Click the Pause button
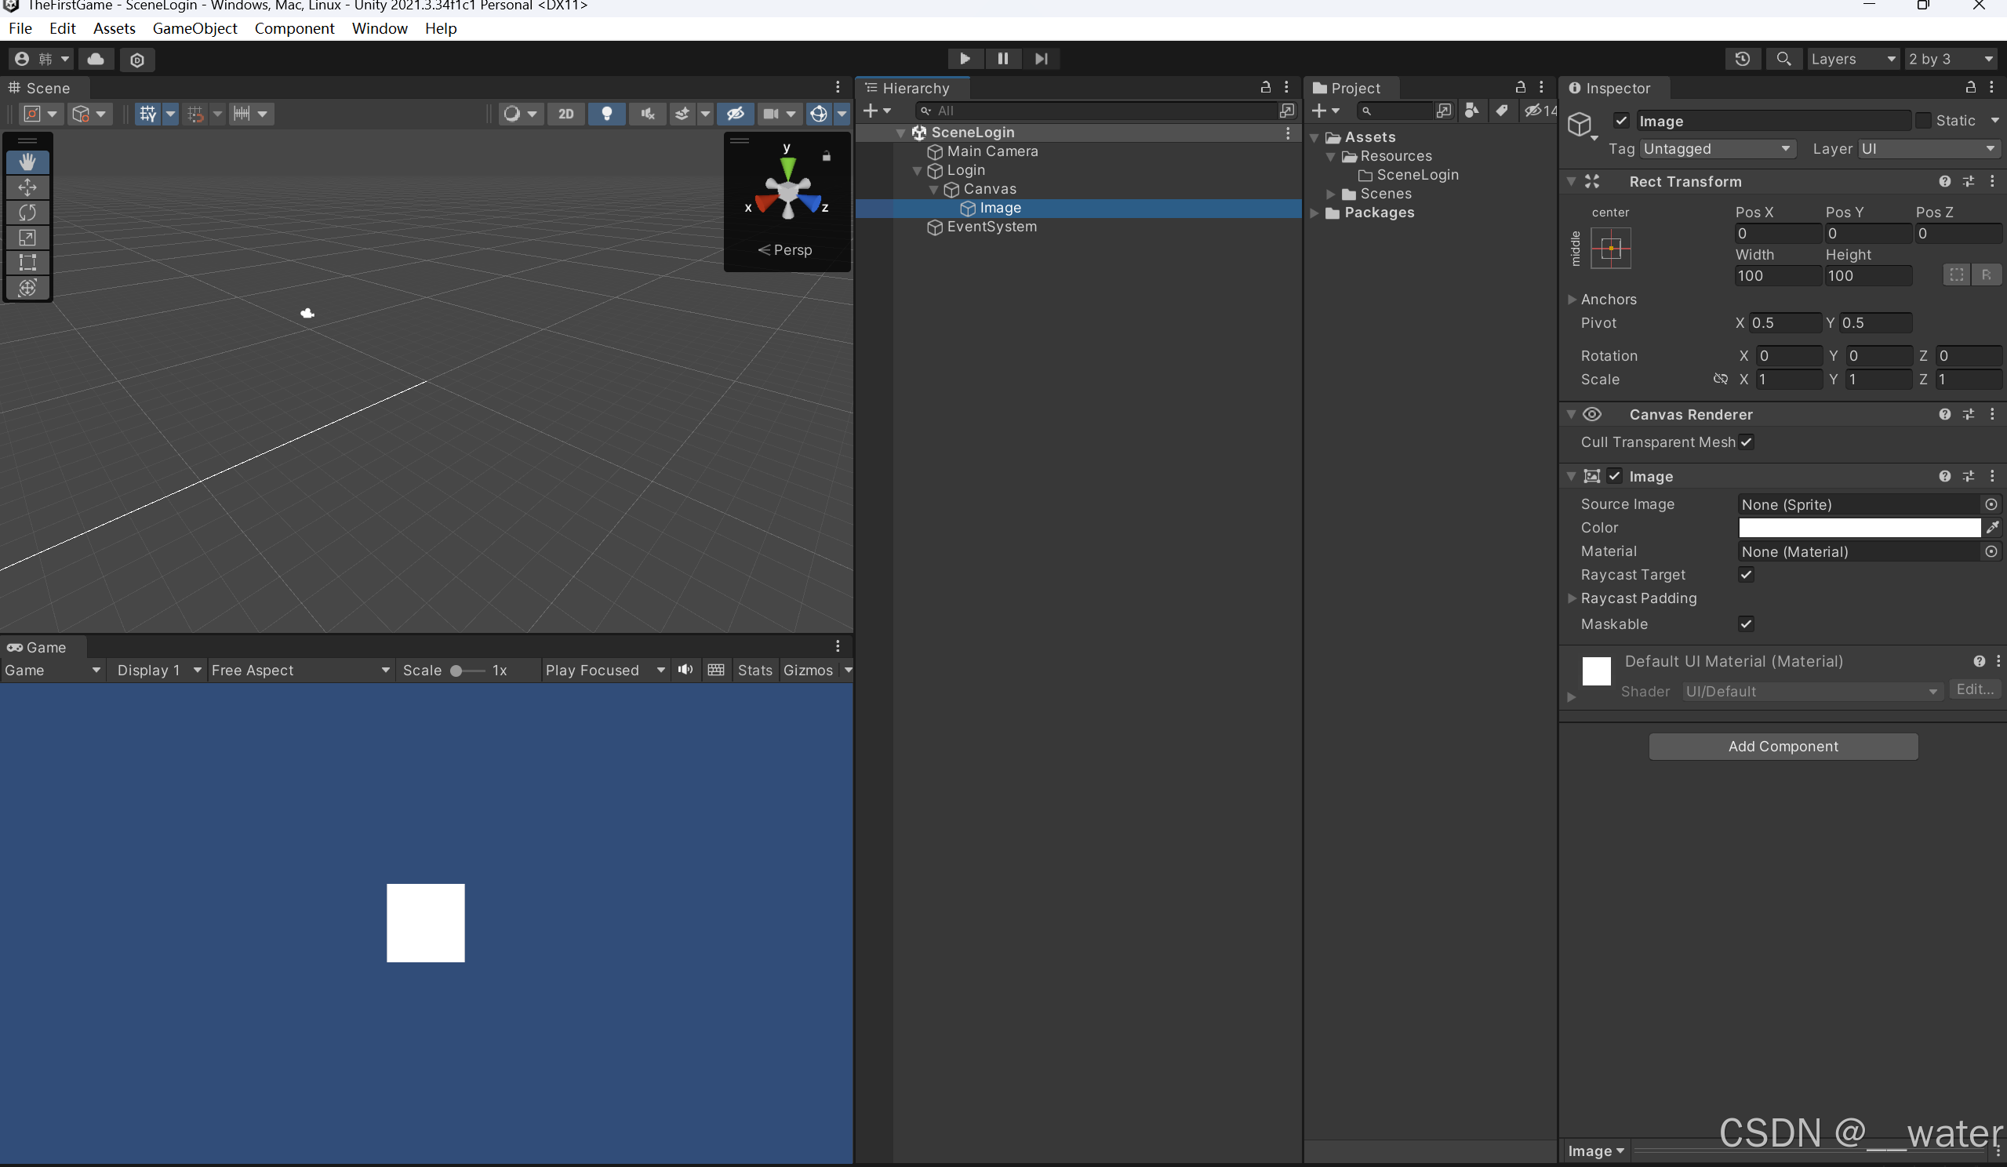The height and width of the screenshot is (1167, 2007). pyautogui.click(x=1002, y=58)
